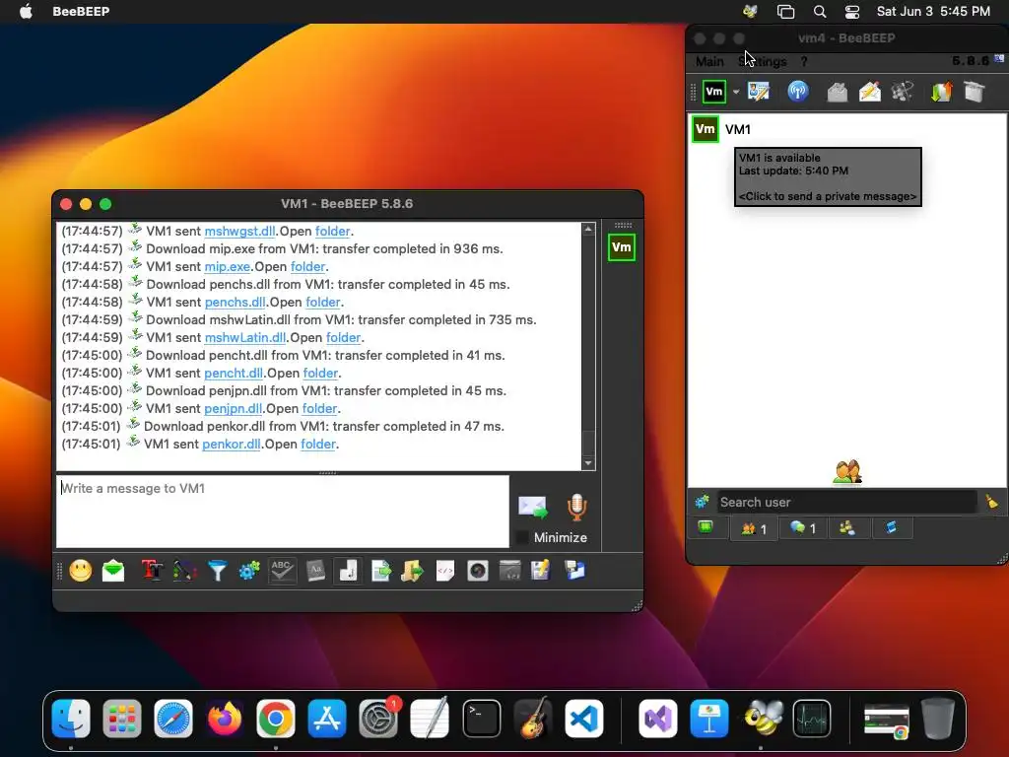The width and height of the screenshot is (1009, 757).
Task: Open the mshwLatin.dll file link
Action: pyautogui.click(x=245, y=337)
